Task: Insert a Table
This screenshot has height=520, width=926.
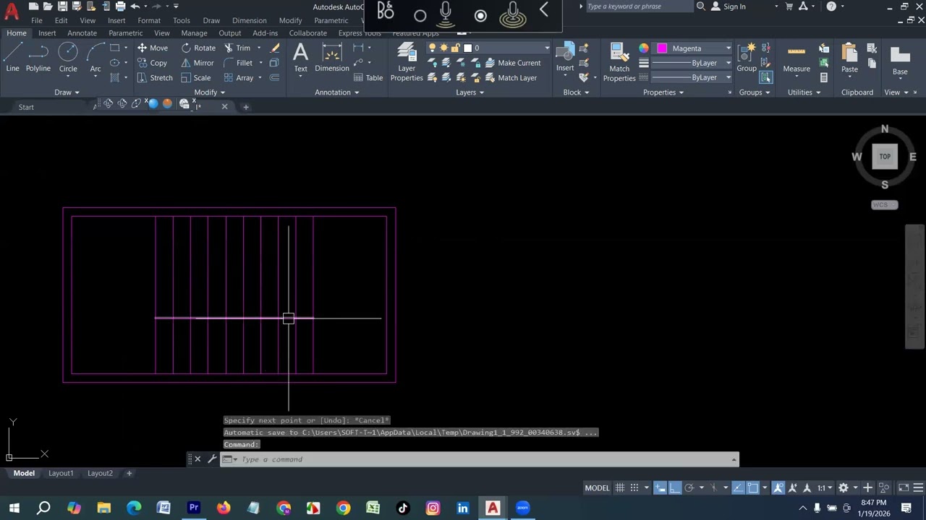Action: (x=368, y=78)
